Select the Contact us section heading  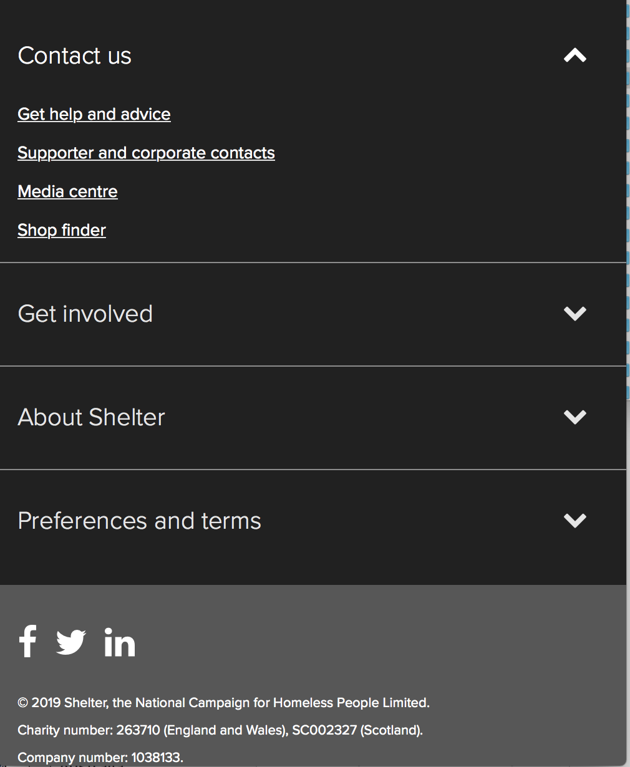(x=75, y=55)
